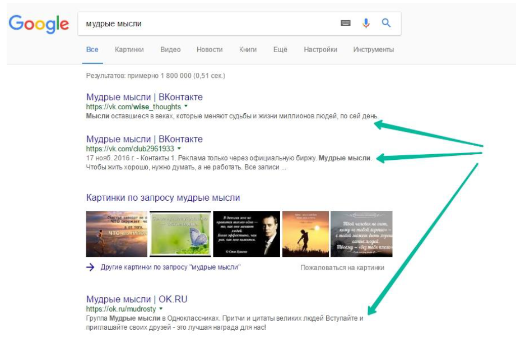Open 'Картинки по запросу мудрые мысли' heading
Image resolution: width=516 pixels, height=342 pixels.
163,197
